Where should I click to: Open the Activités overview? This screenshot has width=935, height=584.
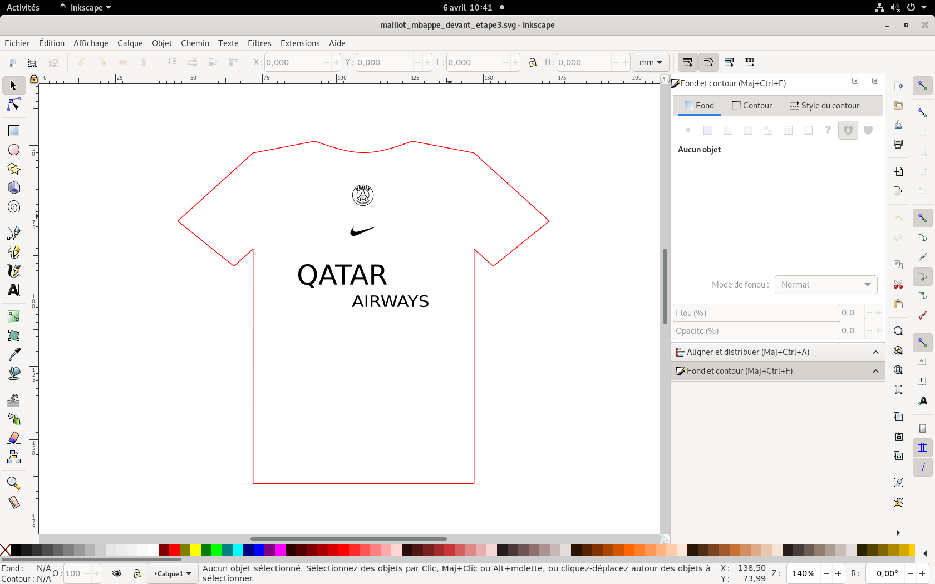[x=23, y=8]
